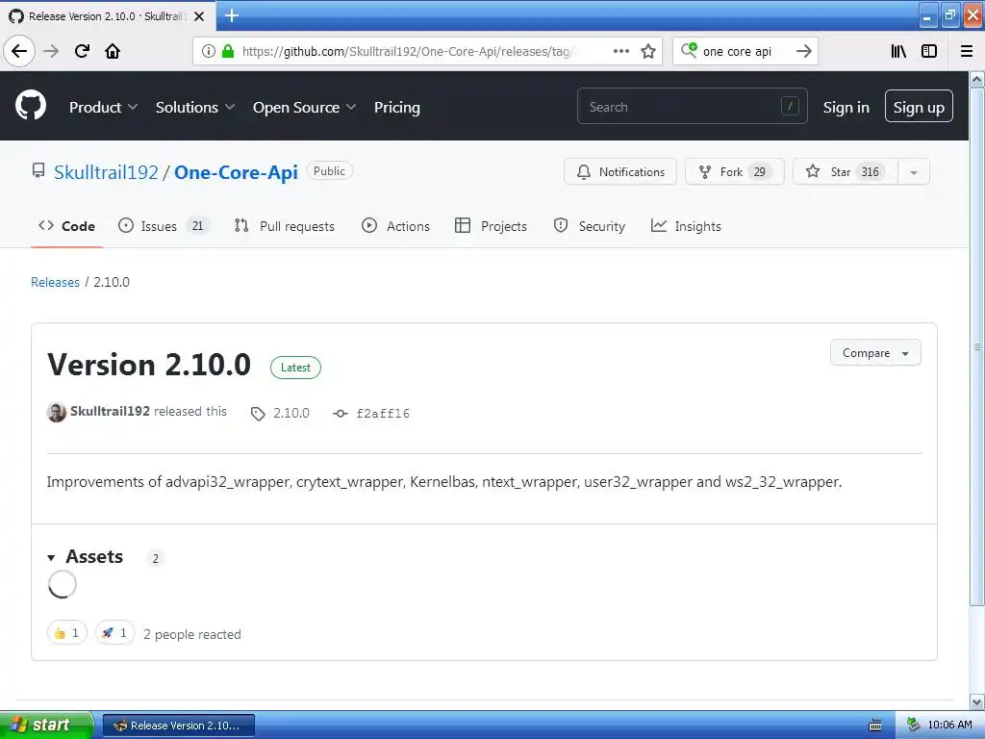Image resolution: width=985 pixels, height=739 pixels.
Task: Click the GitHub Octocat logo
Action: (x=31, y=106)
